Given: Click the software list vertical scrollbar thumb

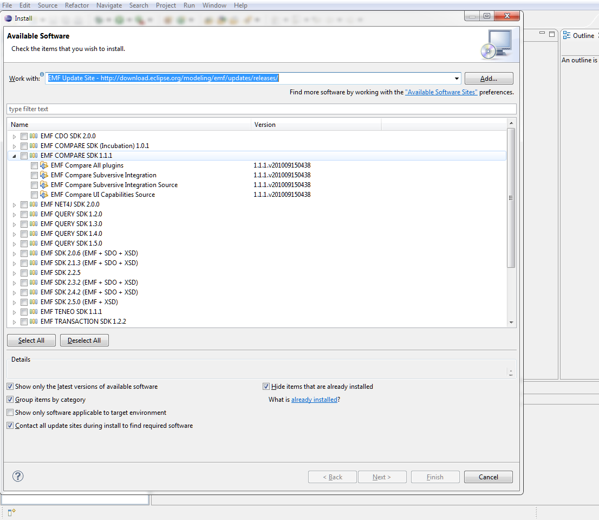Looking at the screenshot, I should point(511,198).
